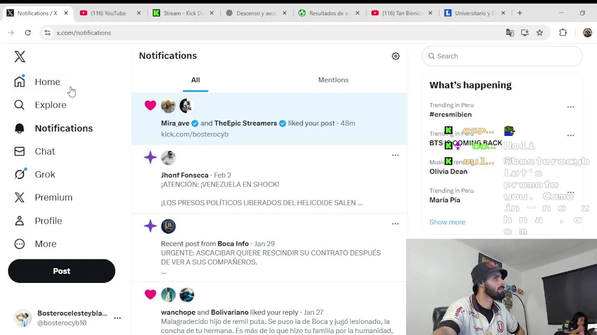Open the browser extensions puzzle icon

tap(563, 33)
